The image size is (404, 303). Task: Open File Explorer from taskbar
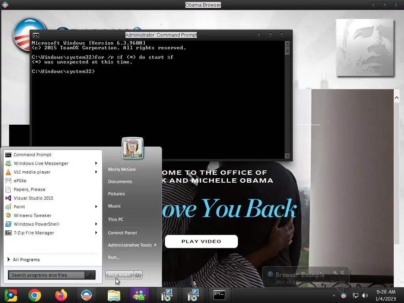(114, 295)
